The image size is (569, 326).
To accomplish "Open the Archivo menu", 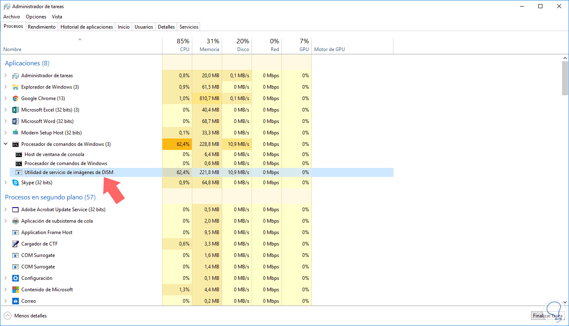I will [11, 17].
